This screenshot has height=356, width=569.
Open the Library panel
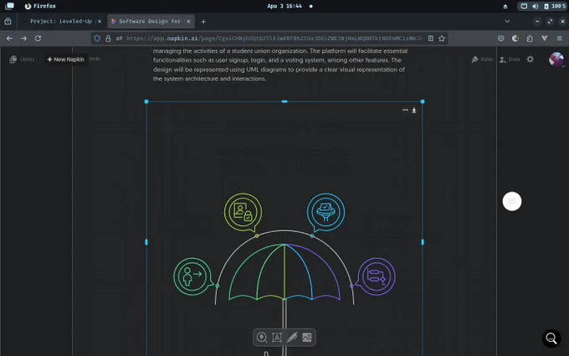(x=22, y=59)
